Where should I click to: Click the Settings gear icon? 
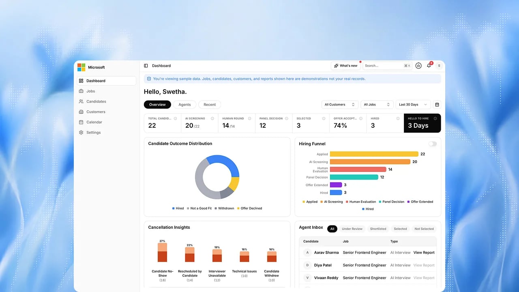click(x=81, y=133)
